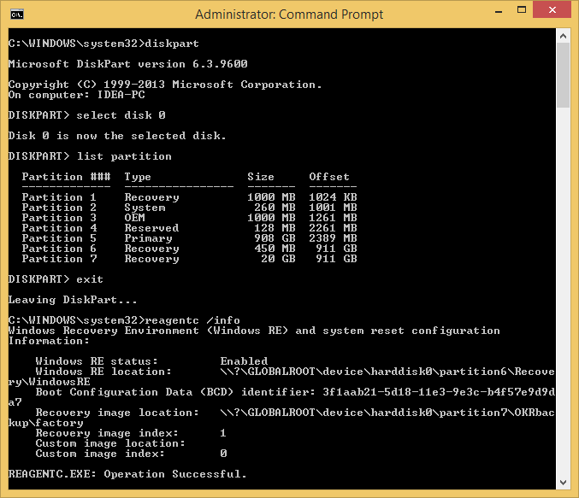Click the 'select disk 0' command line
This screenshot has height=498, width=579.
pos(121,115)
